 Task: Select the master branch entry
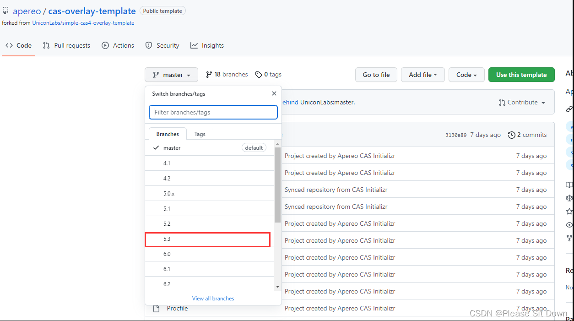click(x=210, y=148)
